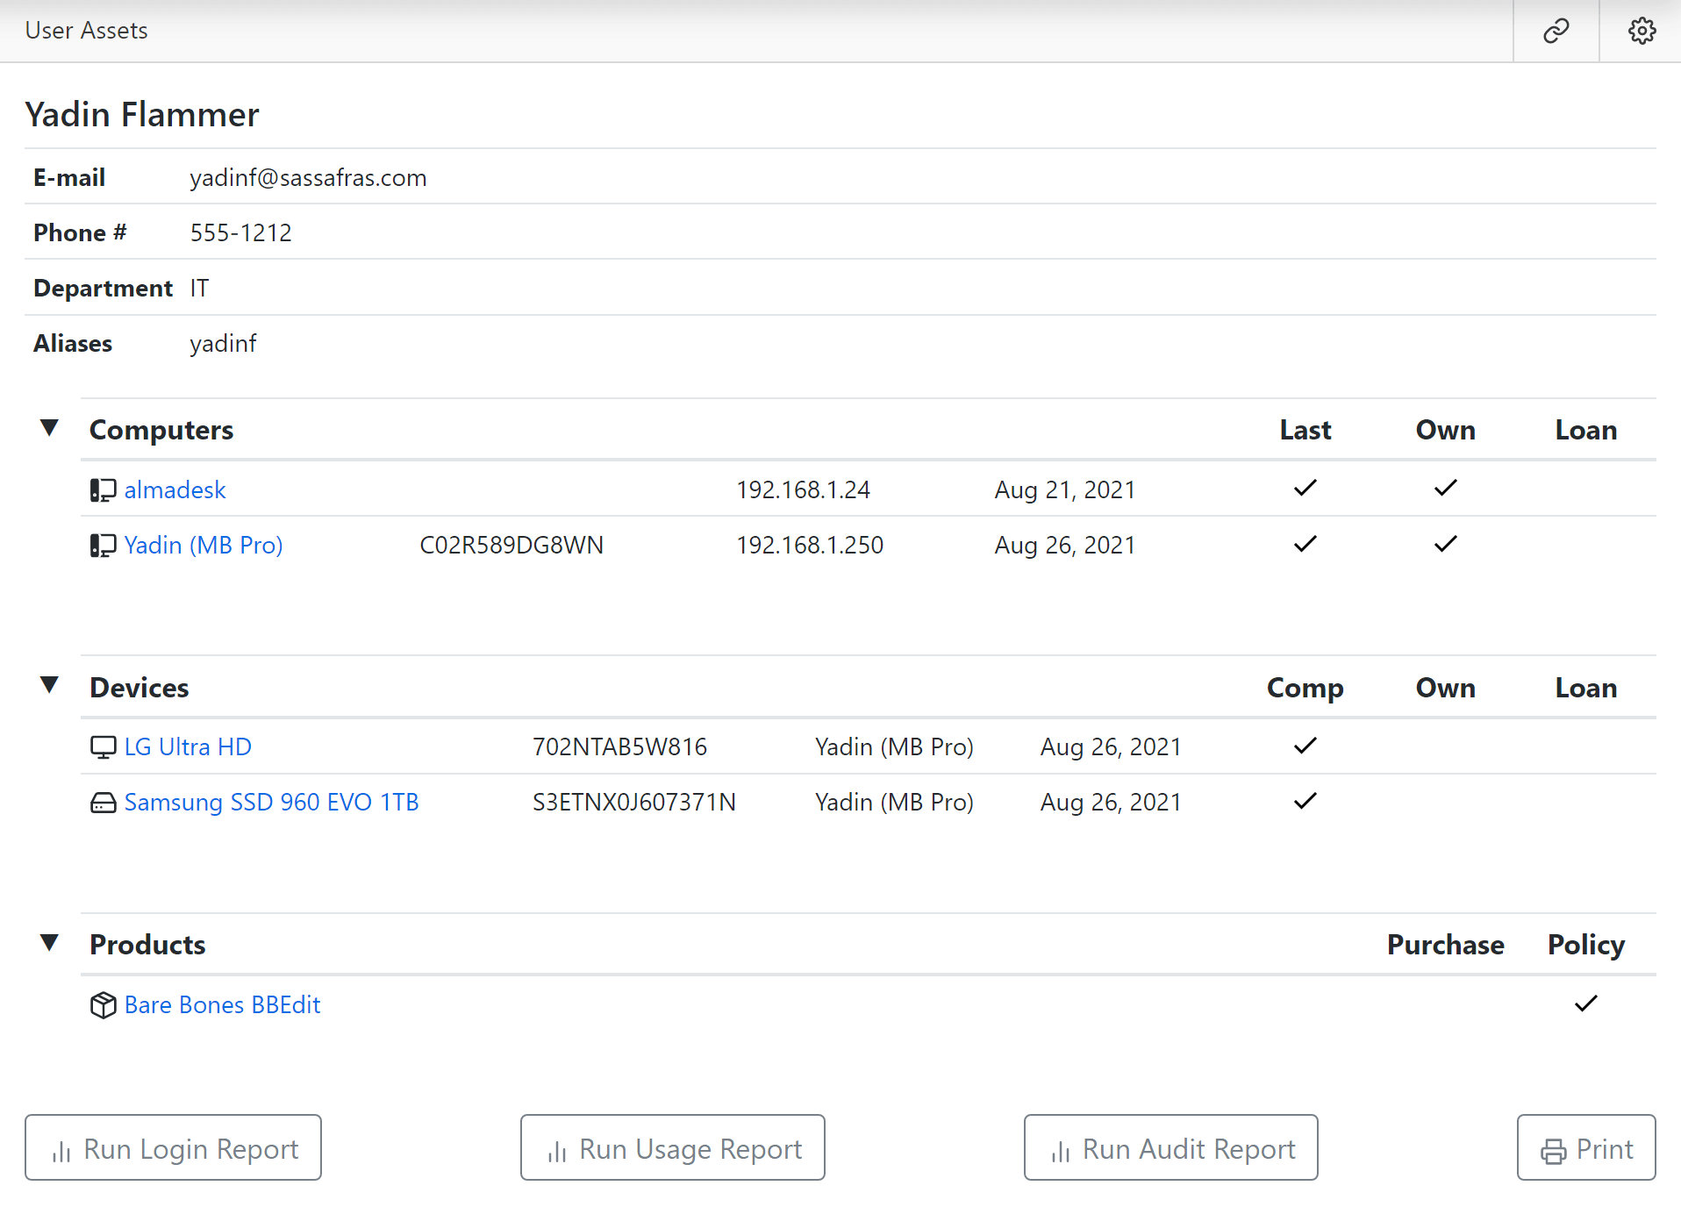Toggle the Comp checkmark for LG Ultra HD
This screenshot has width=1681, height=1207.
click(x=1305, y=746)
